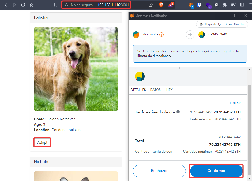Switch to the DATOS tab

pos(155,90)
